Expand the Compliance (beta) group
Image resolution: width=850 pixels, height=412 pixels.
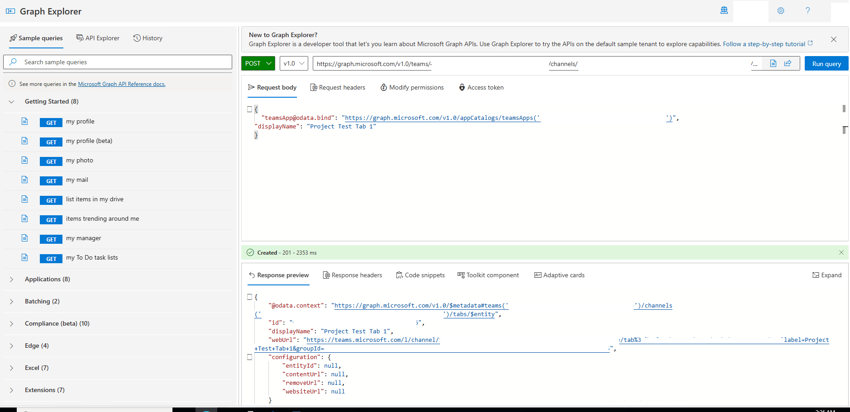tap(11, 324)
